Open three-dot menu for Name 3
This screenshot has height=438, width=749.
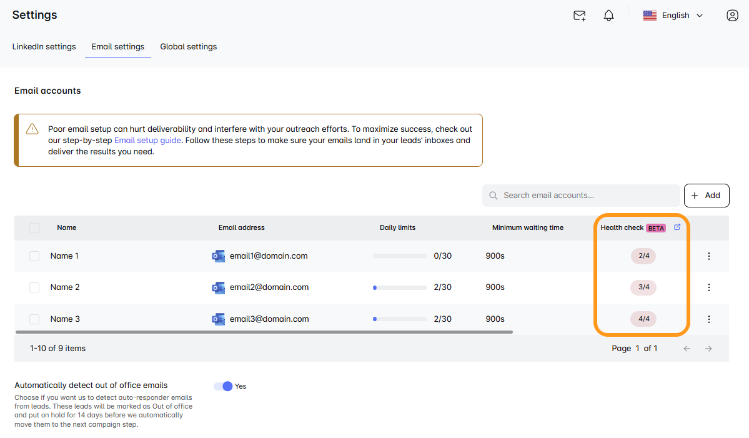708,319
